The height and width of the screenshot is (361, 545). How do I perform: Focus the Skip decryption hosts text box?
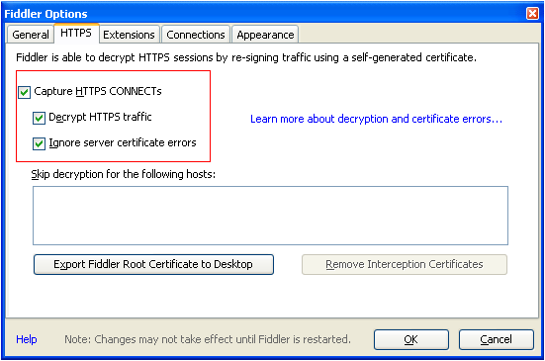(x=270, y=216)
